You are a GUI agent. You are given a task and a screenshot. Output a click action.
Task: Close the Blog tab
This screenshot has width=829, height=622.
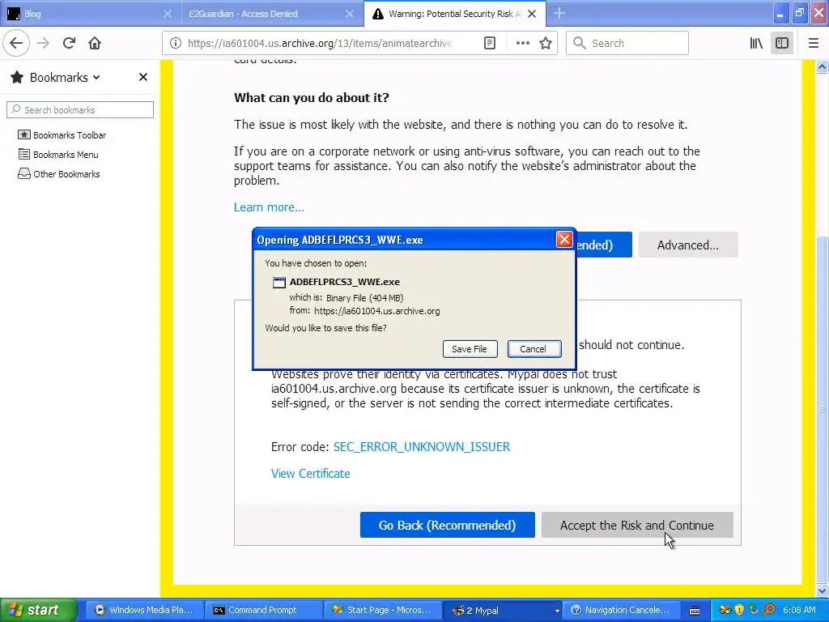coord(167,14)
